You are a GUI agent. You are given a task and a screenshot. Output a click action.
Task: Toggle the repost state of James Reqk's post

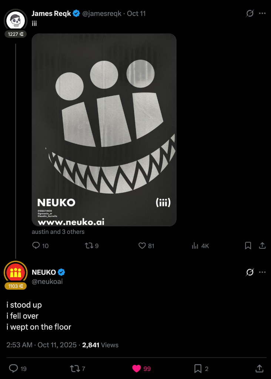[x=88, y=245]
